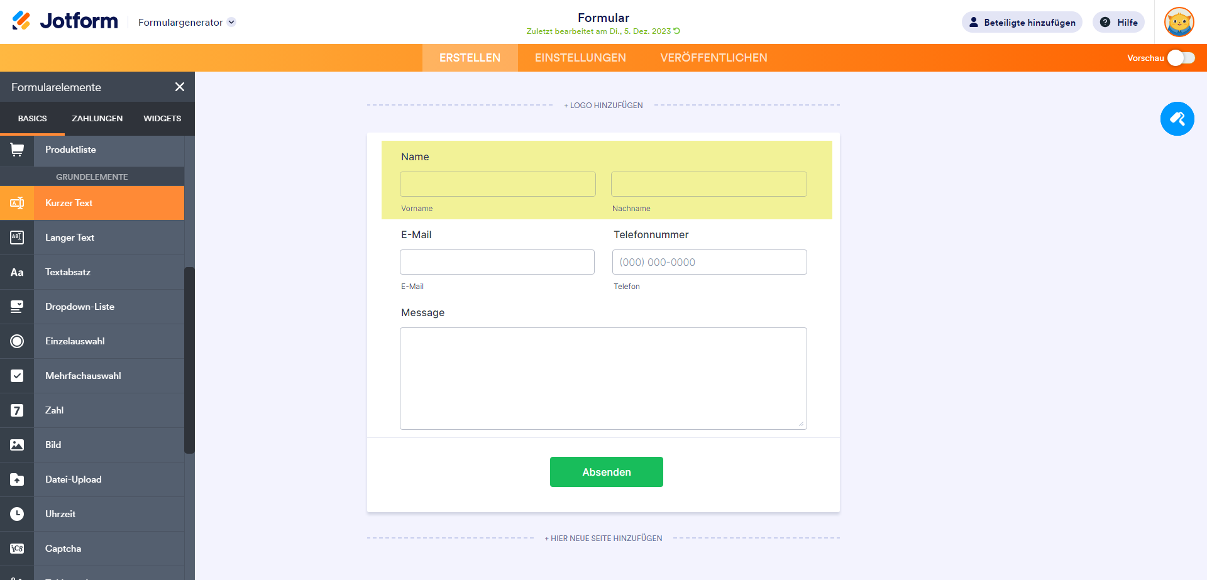Screen dimensions: 1207x580
Task: Open the form designer paint roller
Action: (x=1177, y=119)
